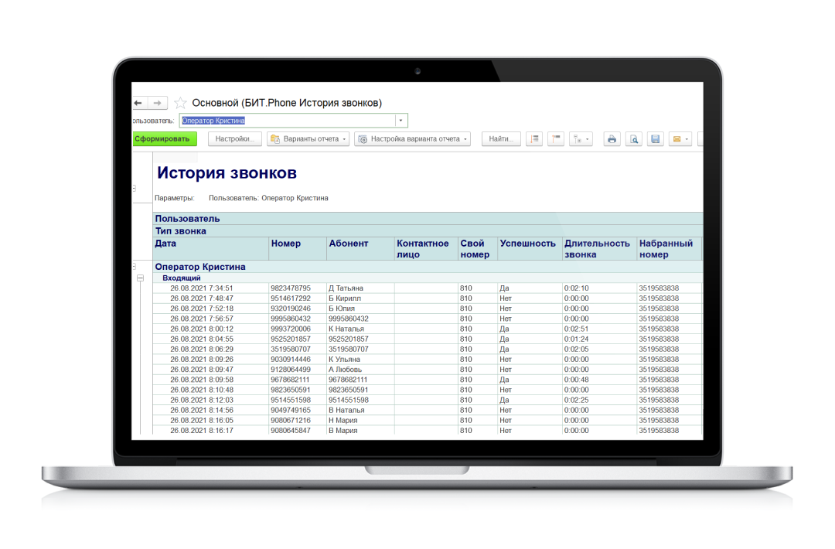Viewport: 835px width, 549px height.
Task: Open the Настройки... button
Action: point(234,139)
